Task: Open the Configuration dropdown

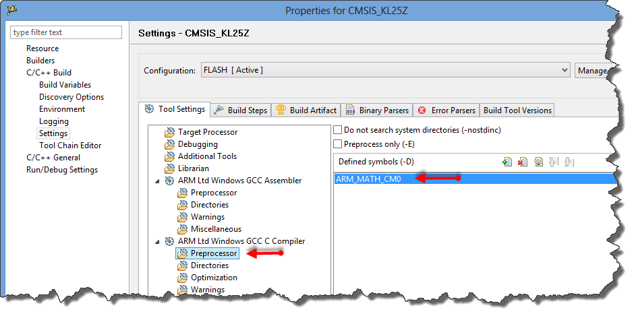Action: [386, 70]
